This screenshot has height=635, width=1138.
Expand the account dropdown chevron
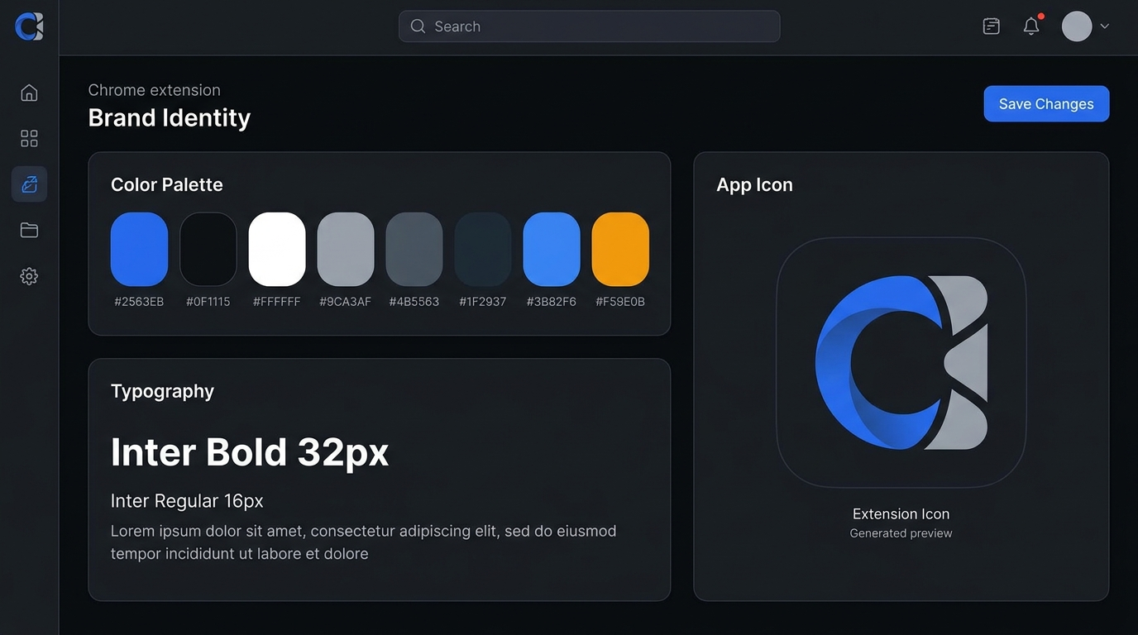coord(1104,26)
